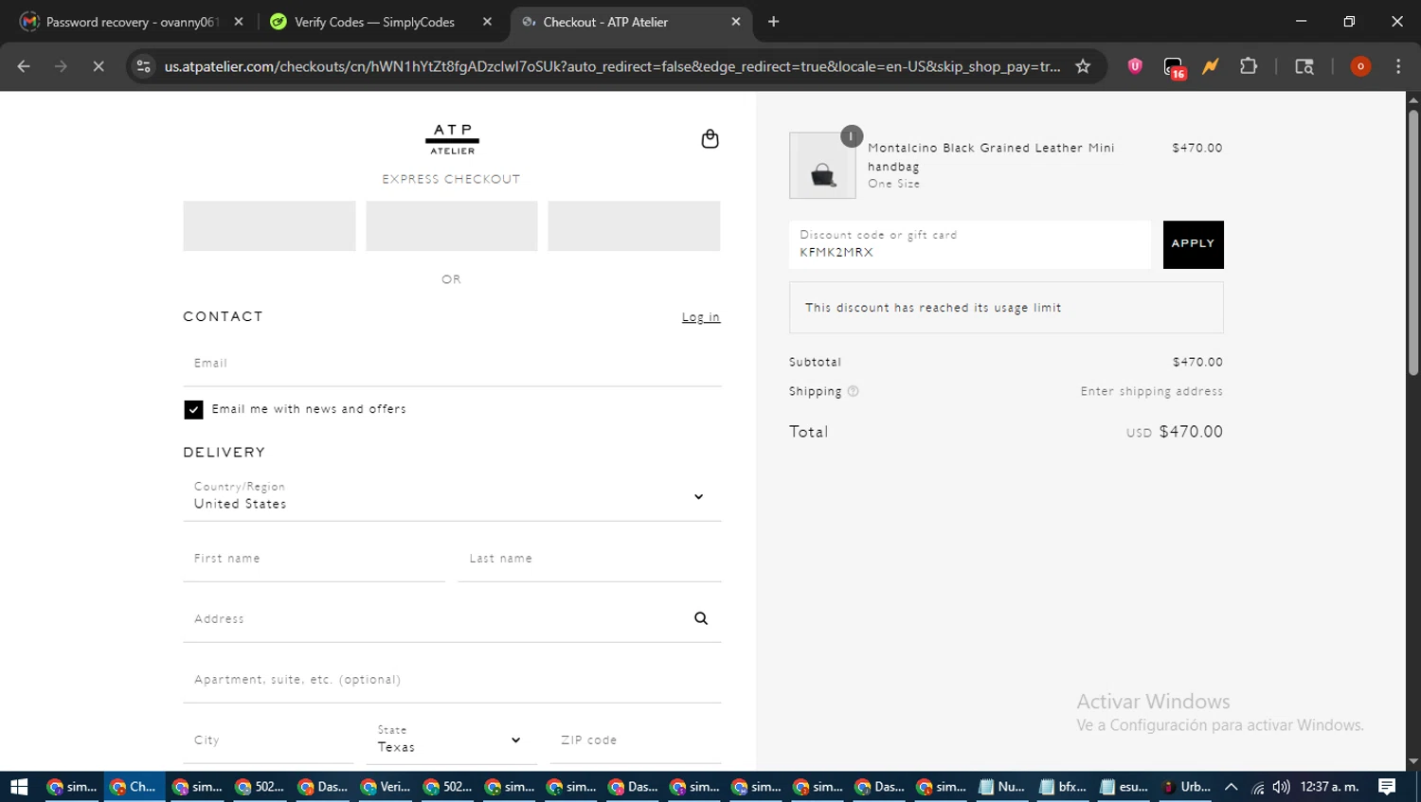Click the First name field

314,559
